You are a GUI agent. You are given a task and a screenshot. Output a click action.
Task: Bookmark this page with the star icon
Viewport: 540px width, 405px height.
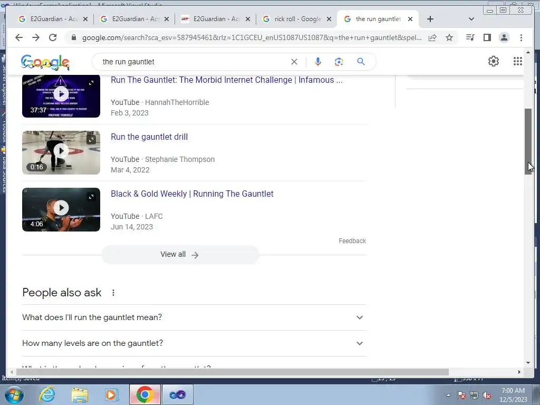click(x=449, y=37)
